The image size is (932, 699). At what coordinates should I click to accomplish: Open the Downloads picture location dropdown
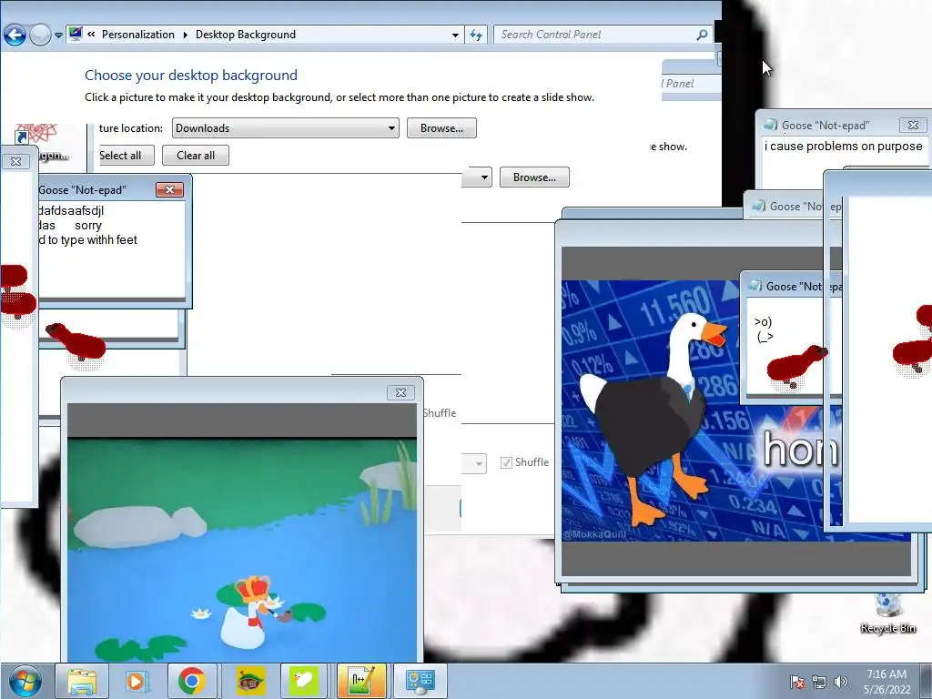coord(285,127)
